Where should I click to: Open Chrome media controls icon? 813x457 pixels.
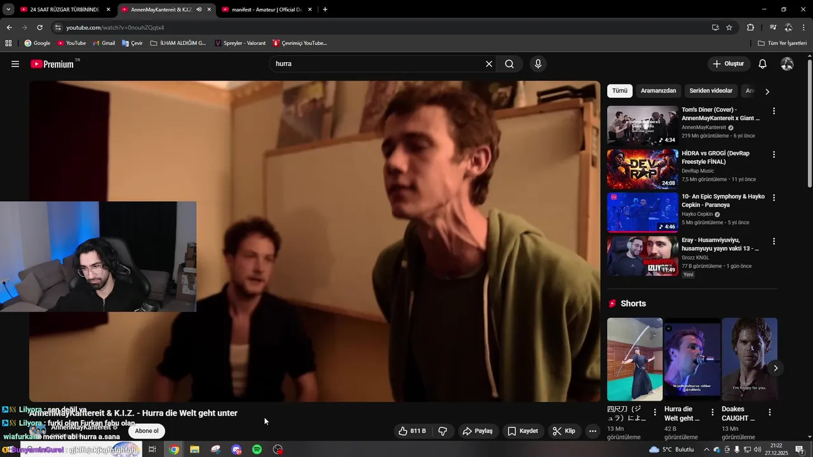tap(773, 27)
